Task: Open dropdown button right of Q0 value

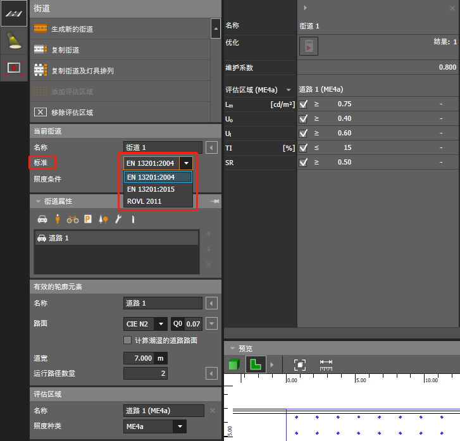Action: pos(211,324)
